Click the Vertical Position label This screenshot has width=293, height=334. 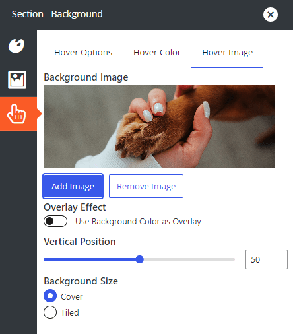pos(80,242)
